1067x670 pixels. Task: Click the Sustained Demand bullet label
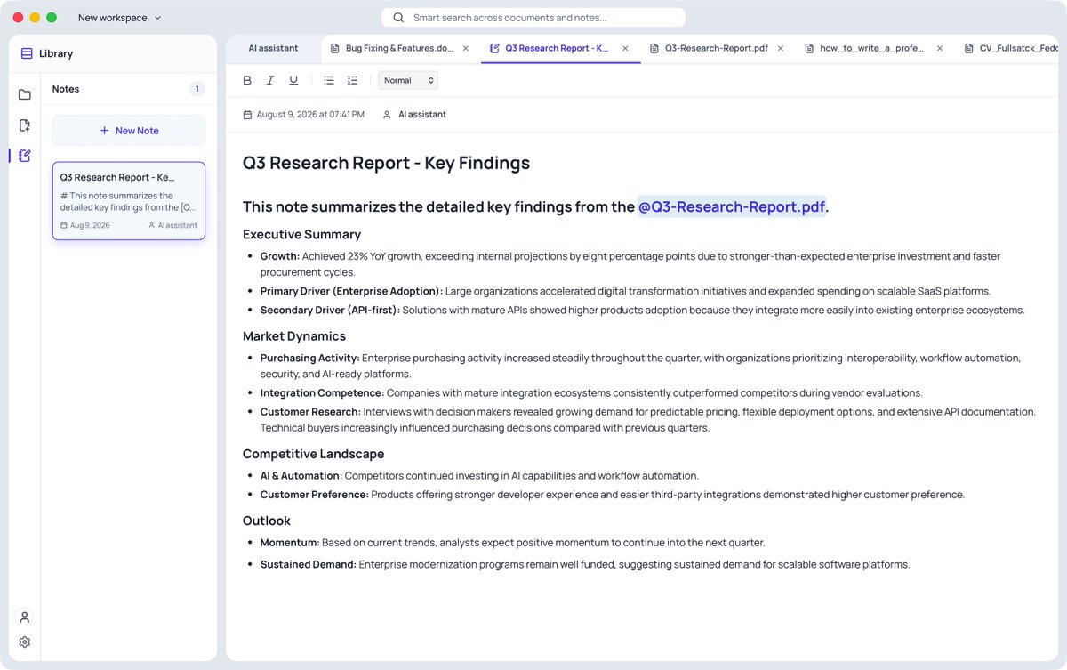coord(308,564)
